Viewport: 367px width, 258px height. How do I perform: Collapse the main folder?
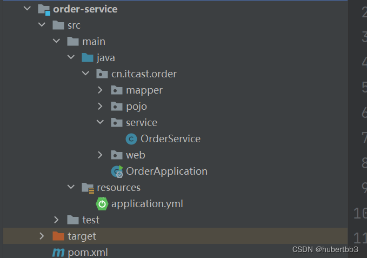(56, 41)
